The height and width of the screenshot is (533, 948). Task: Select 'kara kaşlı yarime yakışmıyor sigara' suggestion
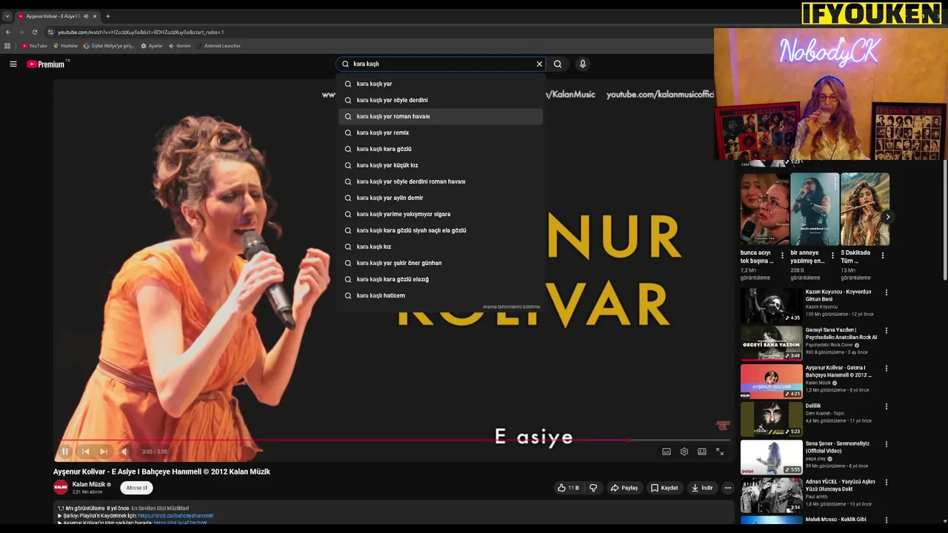click(441, 214)
